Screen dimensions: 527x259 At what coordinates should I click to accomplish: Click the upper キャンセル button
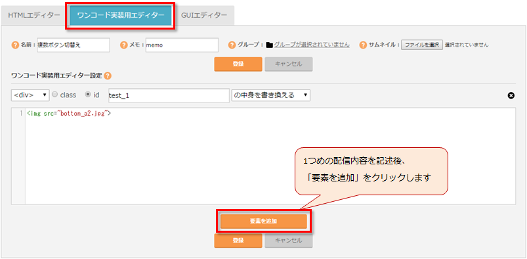tap(289, 64)
